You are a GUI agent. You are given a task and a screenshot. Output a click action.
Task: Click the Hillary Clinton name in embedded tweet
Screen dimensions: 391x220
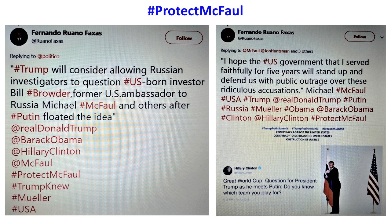(246, 168)
